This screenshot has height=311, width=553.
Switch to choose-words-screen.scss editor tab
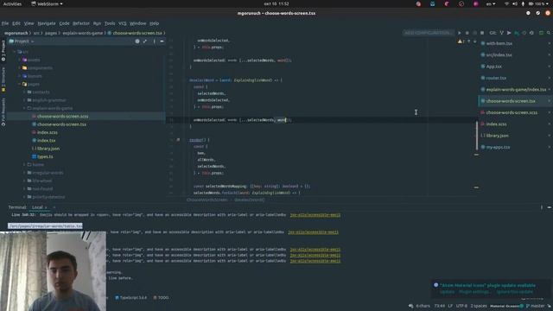pos(512,112)
